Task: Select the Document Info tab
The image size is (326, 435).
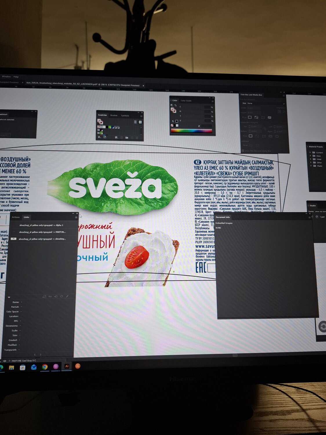Action: click(223, 217)
